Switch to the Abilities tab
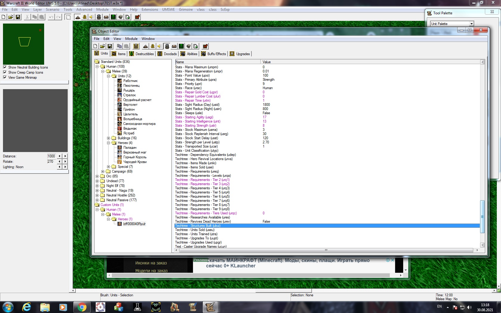Screen dimensions: 501x313 click(189, 54)
